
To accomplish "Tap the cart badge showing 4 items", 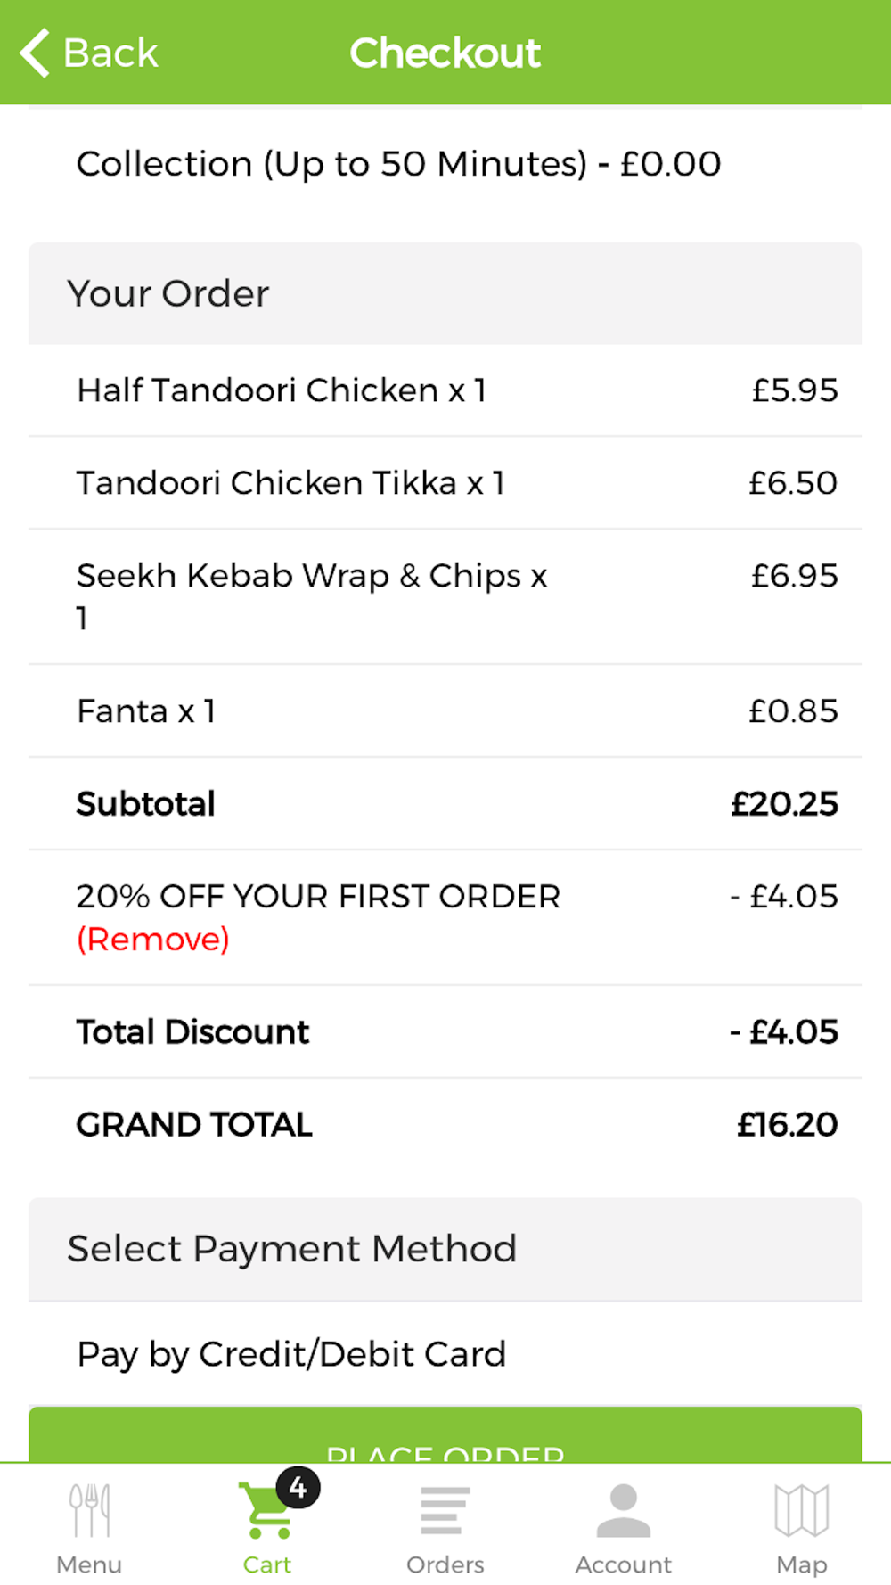I will click(298, 1487).
